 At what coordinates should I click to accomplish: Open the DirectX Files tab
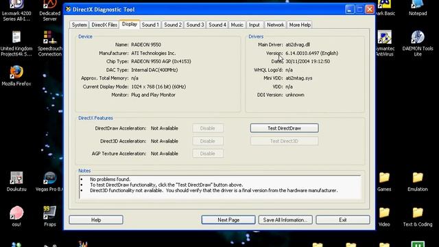coord(104,25)
